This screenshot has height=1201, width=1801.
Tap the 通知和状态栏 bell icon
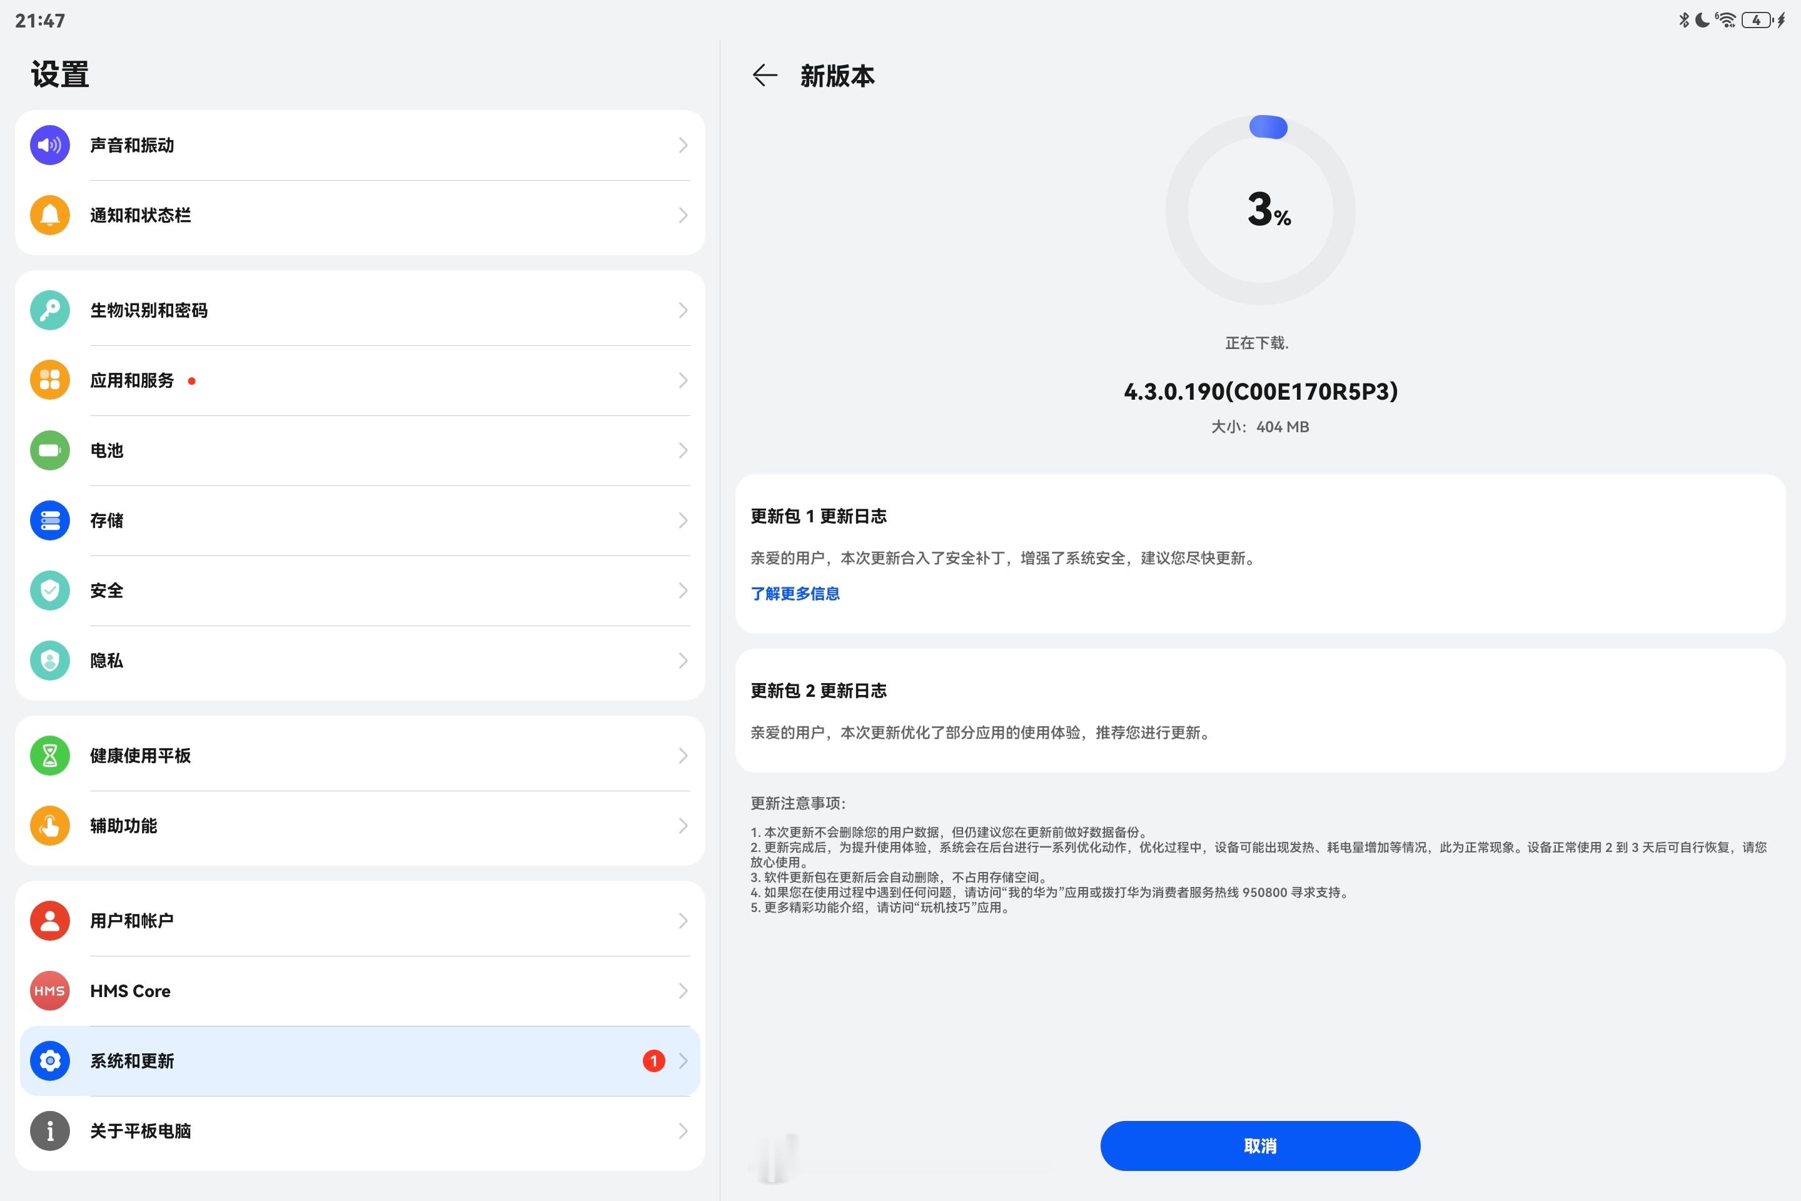(50, 215)
